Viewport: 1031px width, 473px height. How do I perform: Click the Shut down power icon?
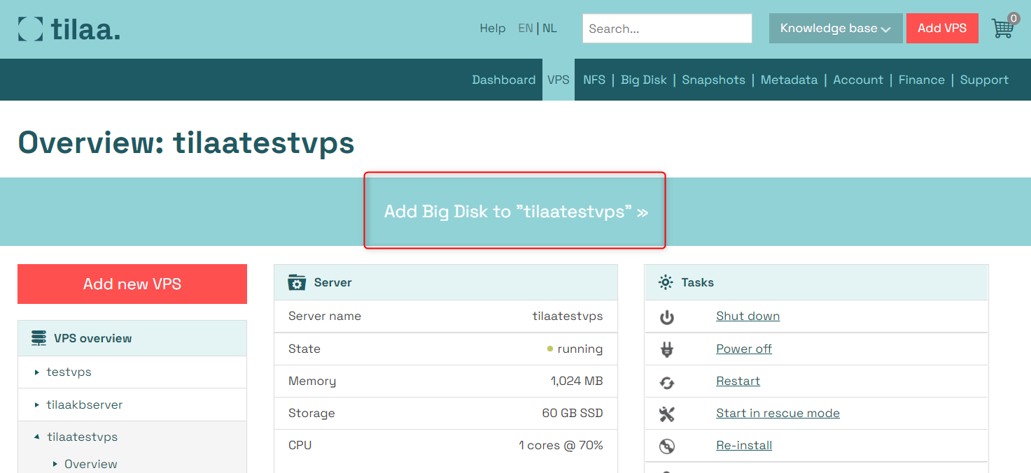click(667, 317)
